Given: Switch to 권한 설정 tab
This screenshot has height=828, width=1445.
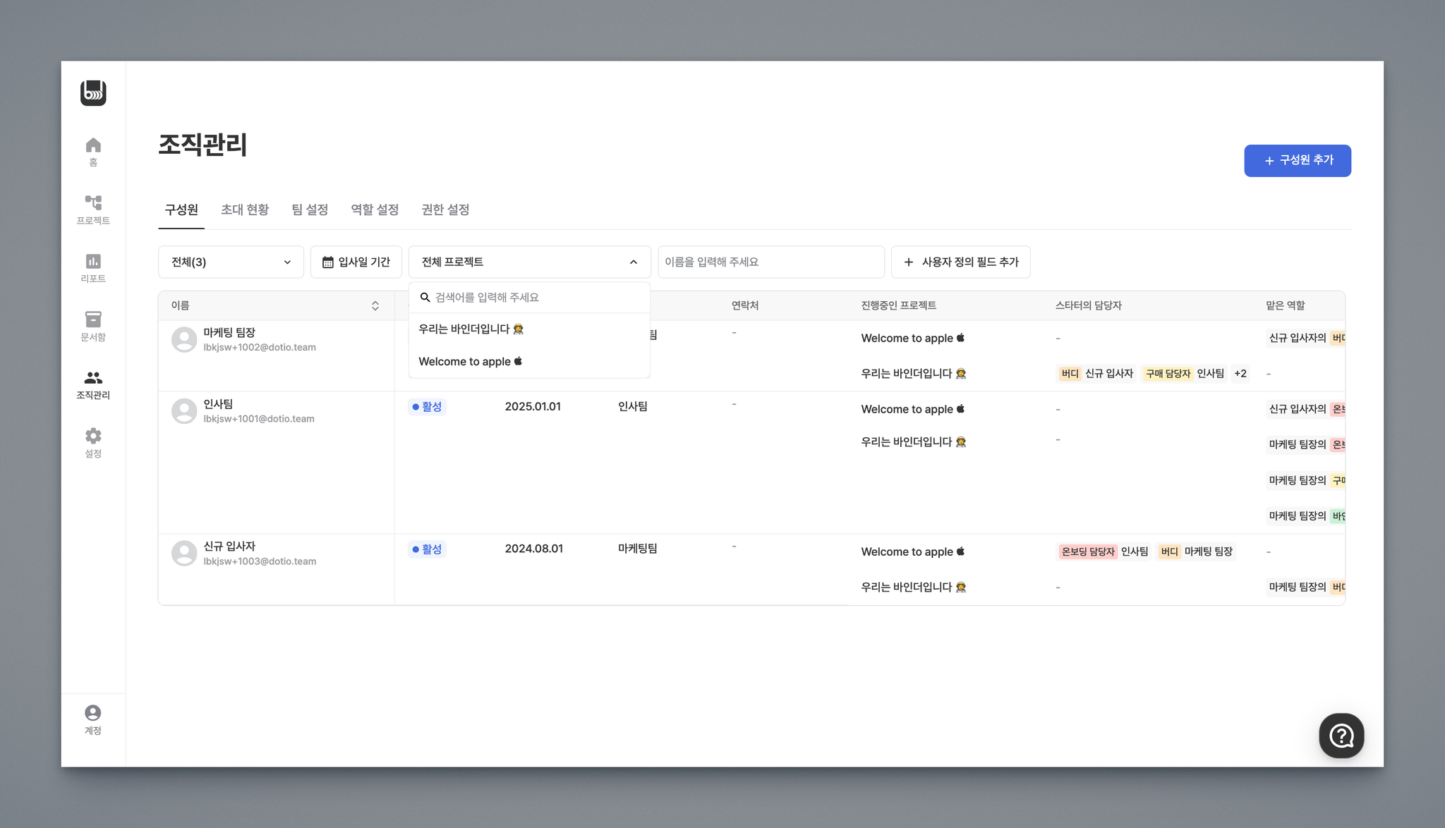Looking at the screenshot, I should click(x=445, y=209).
